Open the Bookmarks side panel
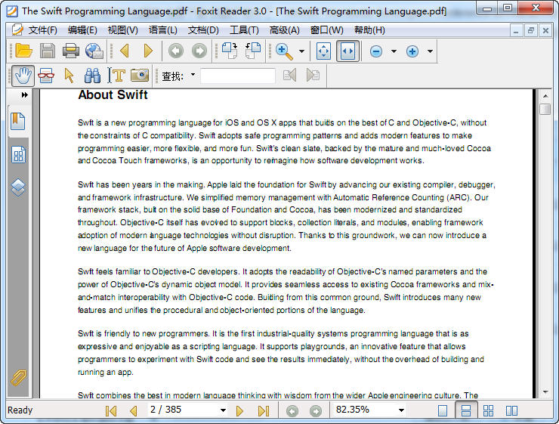The height and width of the screenshot is (424, 559). (x=18, y=122)
